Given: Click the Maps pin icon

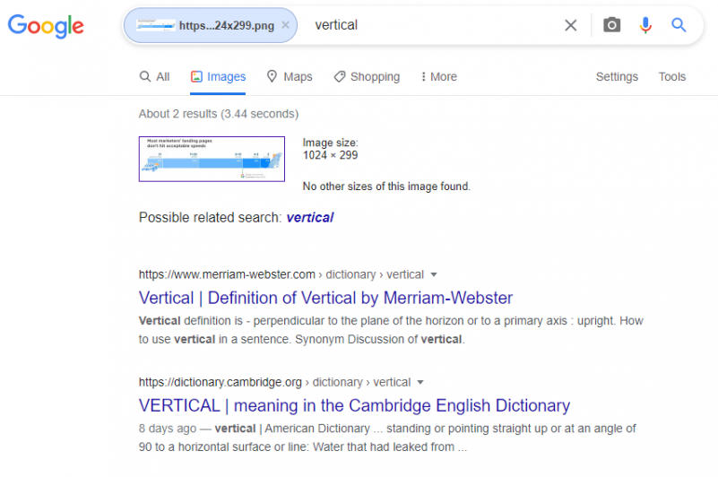Looking at the screenshot, I should click(272, 76).
